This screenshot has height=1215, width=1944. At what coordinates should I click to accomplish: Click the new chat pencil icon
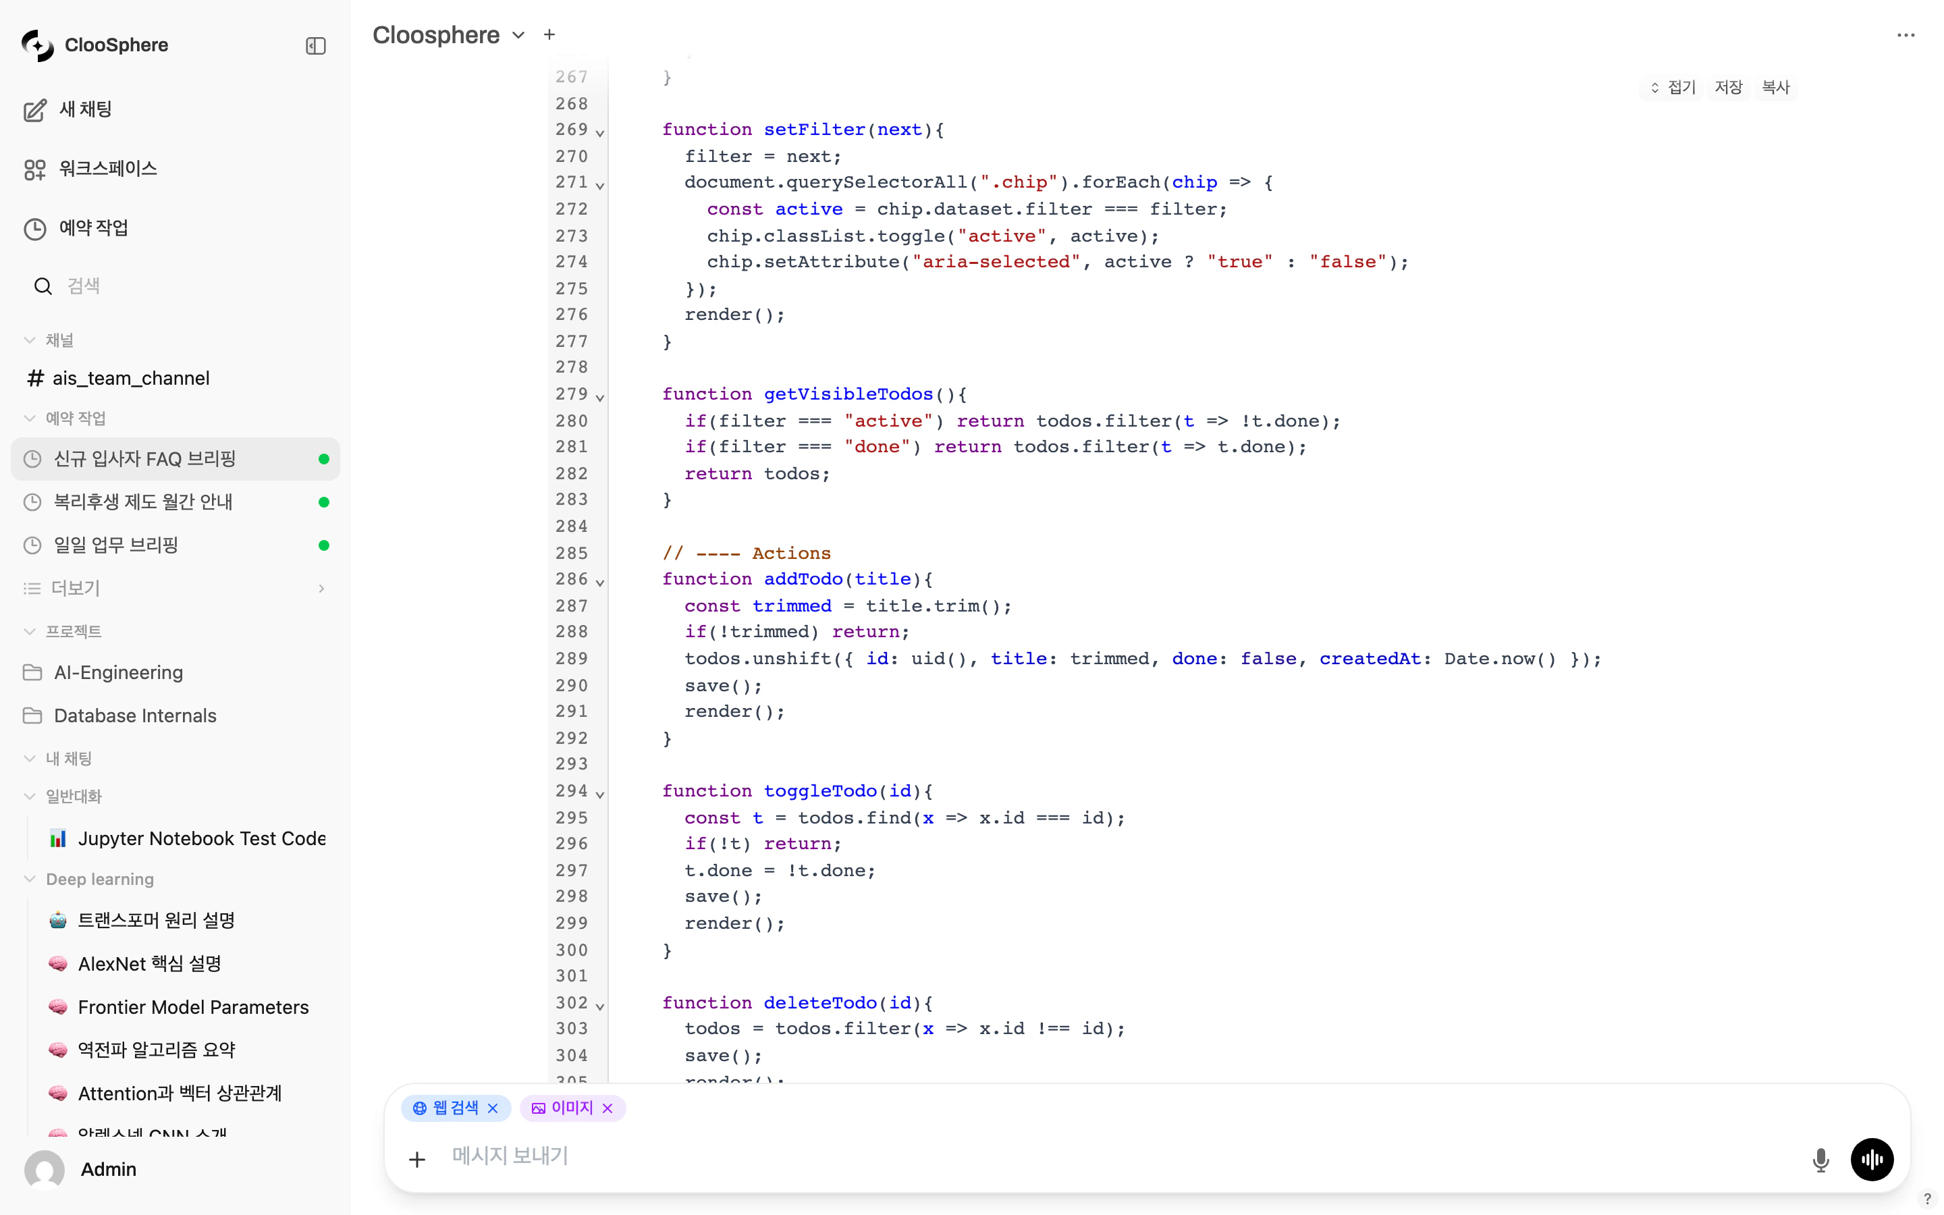(x=34, y=110)
